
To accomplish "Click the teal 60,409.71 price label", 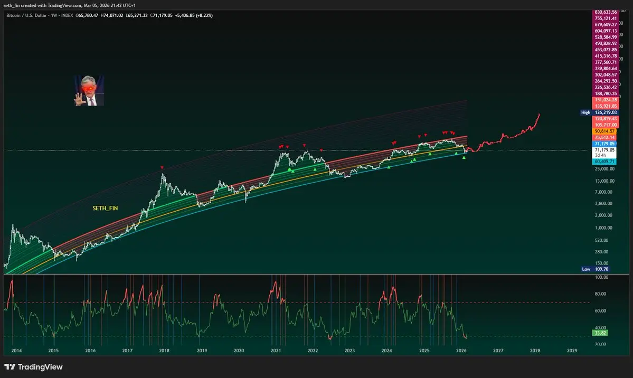I will pyautogui.click(x=604, y=162).
